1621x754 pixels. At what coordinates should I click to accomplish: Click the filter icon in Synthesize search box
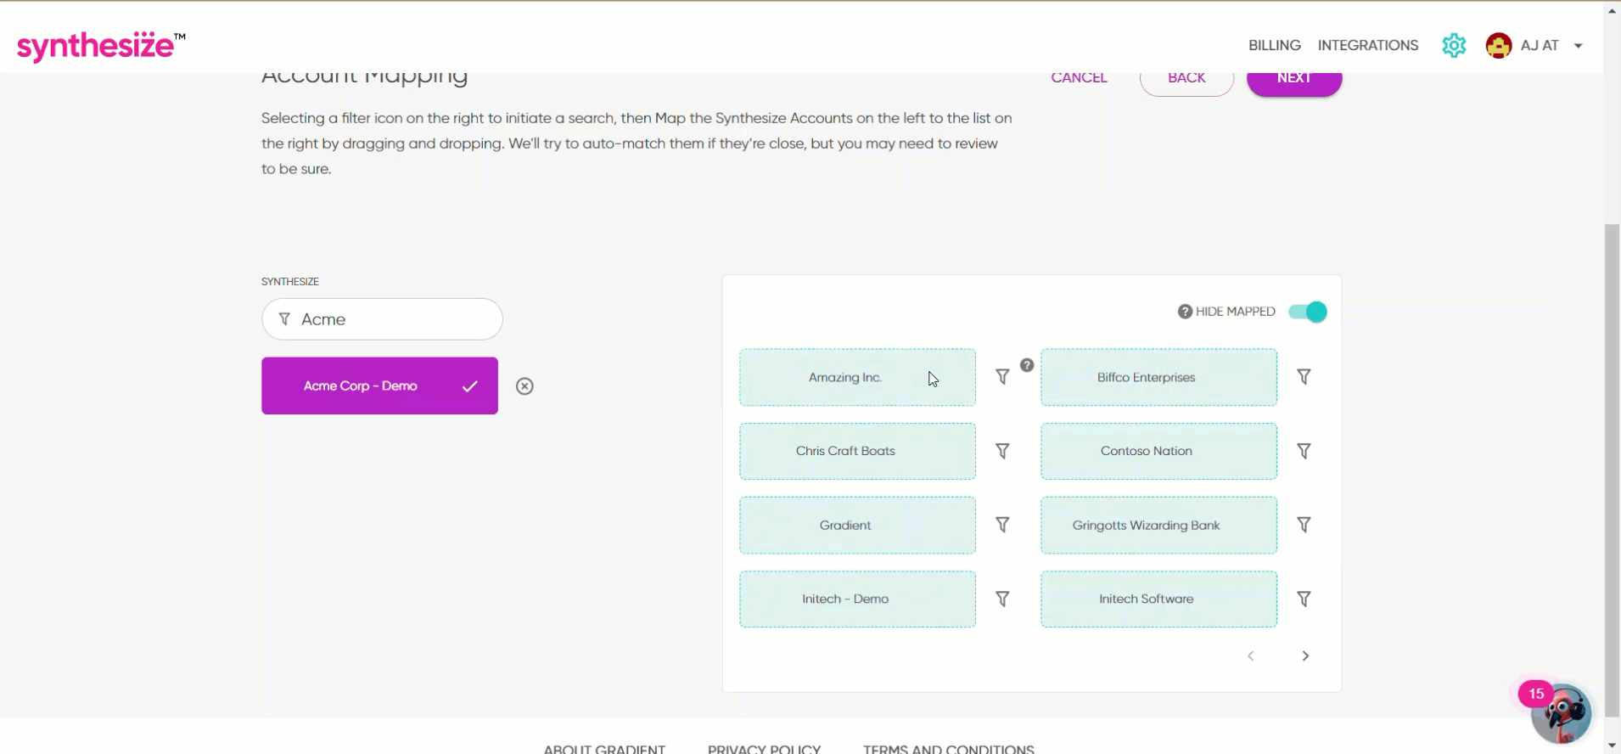point(284,319)
